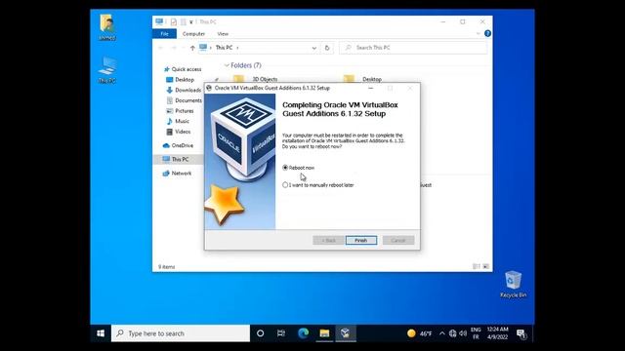Open the volume tray icon
The image size is (625, 351).
click(463, 333)
